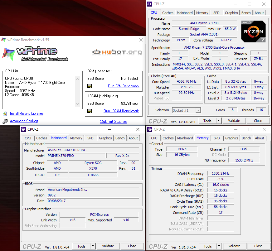Click the 1024M Best Score 83,761 sec

tap(129, 104)
